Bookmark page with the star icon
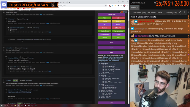This screenshot has width=190, height=107. (106, 6)
